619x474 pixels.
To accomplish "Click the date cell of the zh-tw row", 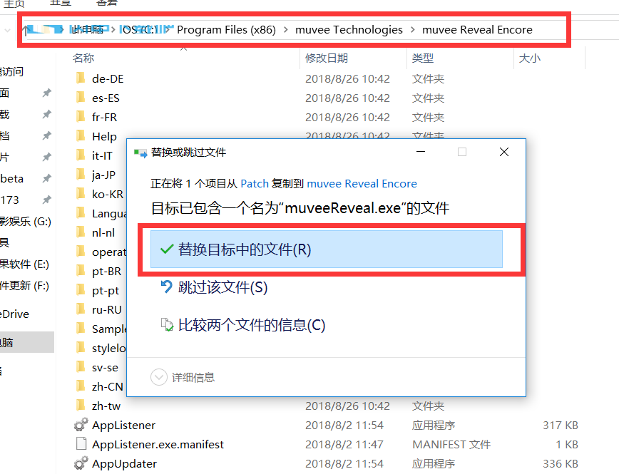I will (347, 406).
